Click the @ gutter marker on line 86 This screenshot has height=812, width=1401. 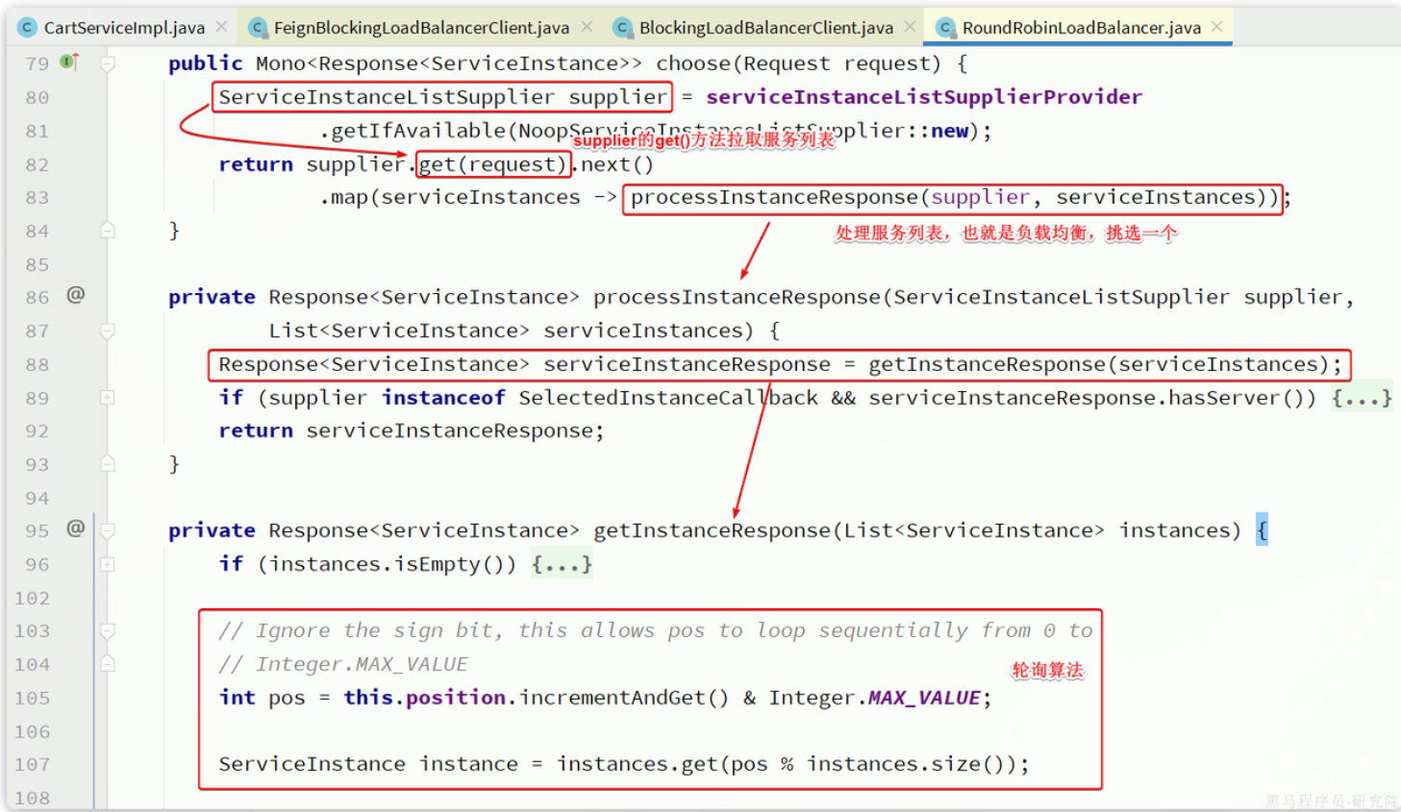click(76, 295)
